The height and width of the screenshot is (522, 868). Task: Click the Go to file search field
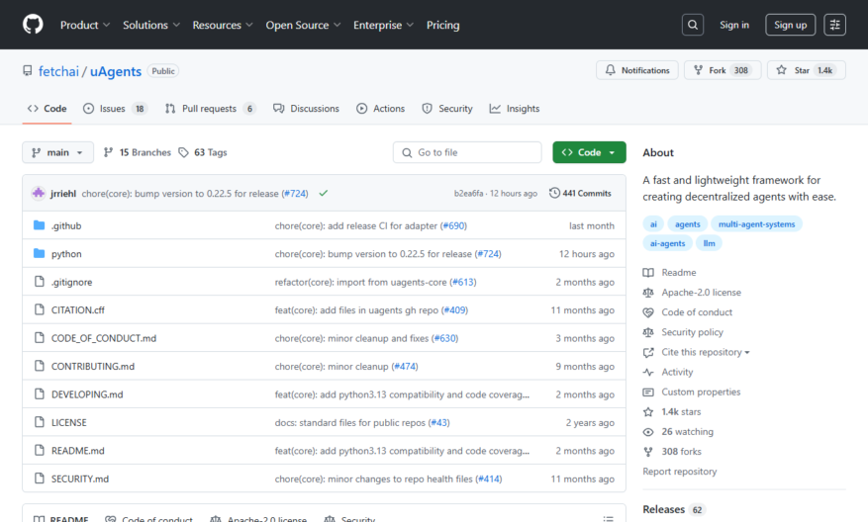[x=467, y=152]
